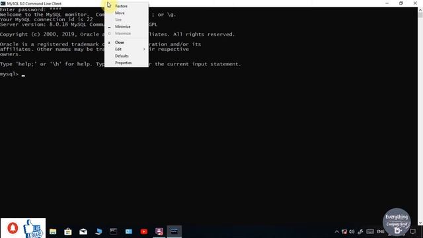This screenshot has height=238, width=423.
Task: Click the mysql> prompt line
Action: 13,74
